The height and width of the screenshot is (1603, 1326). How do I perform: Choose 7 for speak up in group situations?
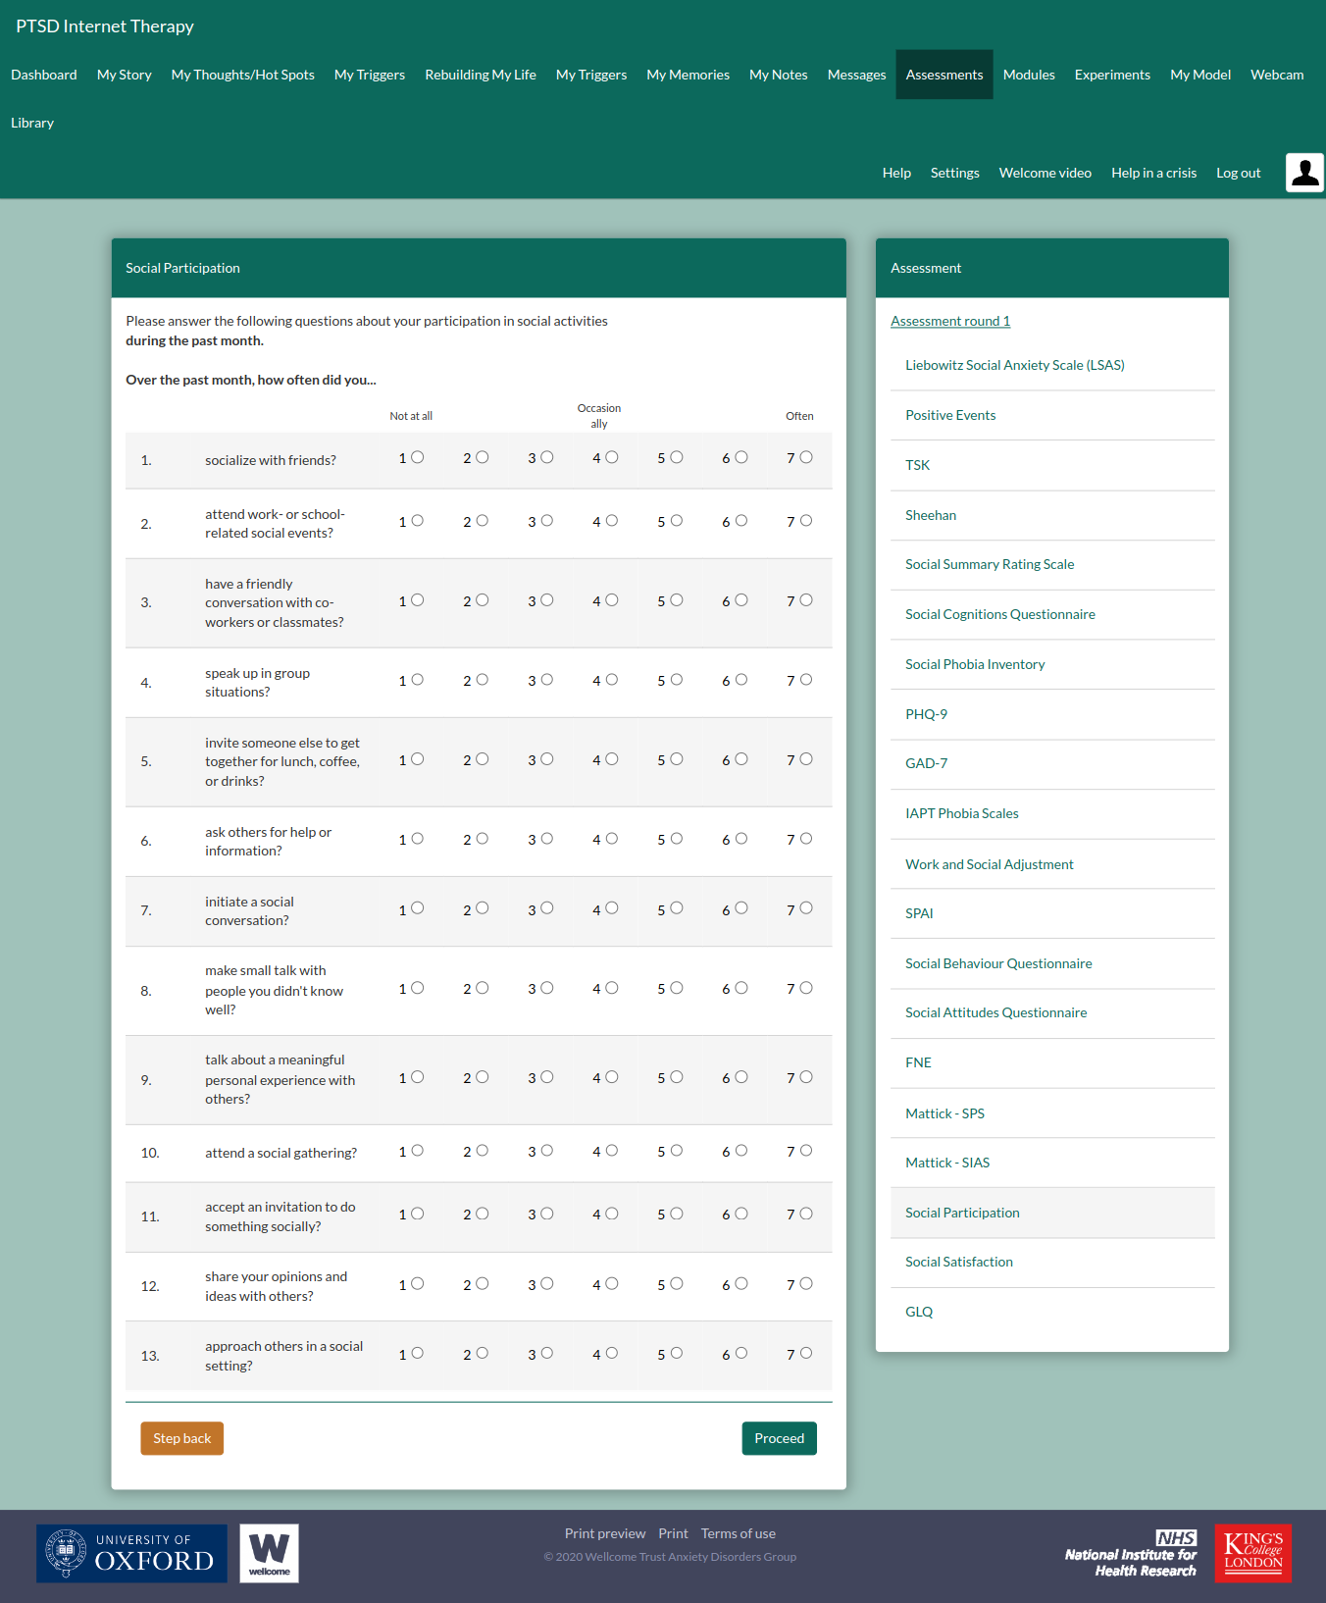[x=806, y=680]
